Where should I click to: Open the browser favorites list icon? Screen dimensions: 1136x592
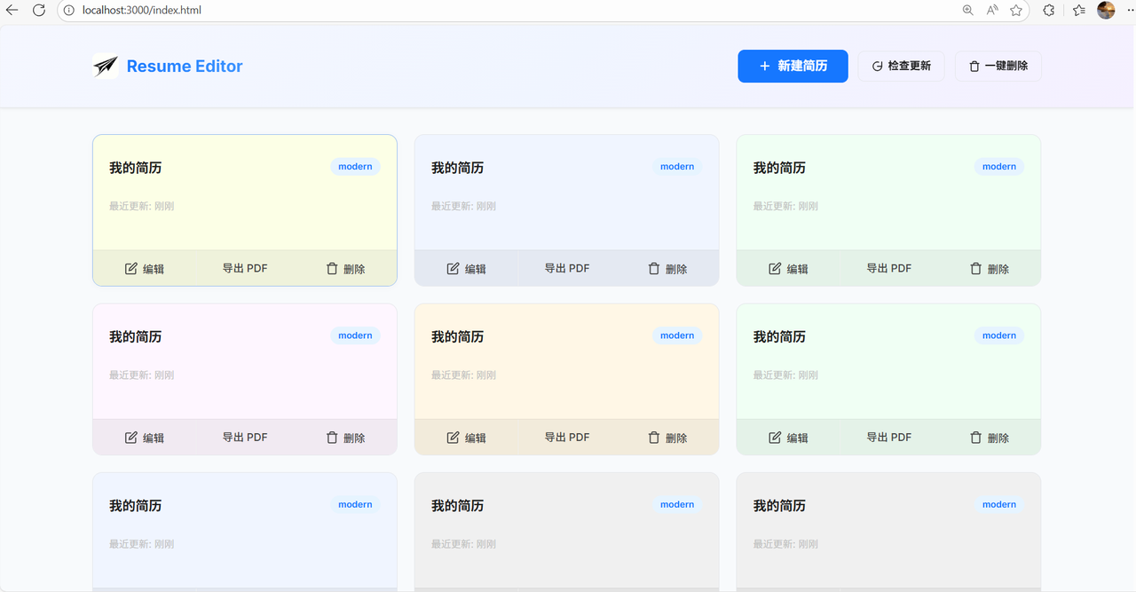pos(1078,11)
